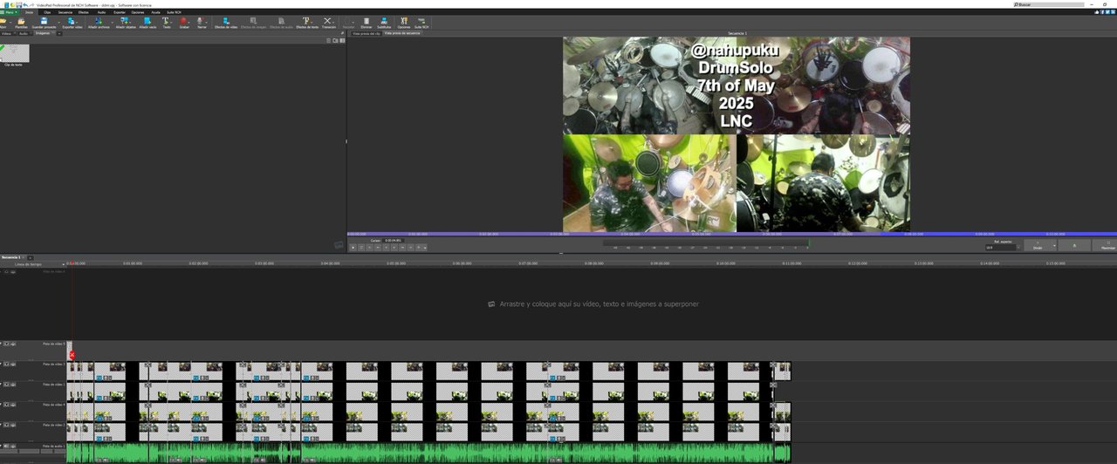
Task: Select the Texto tool icon
Action: [x=166, y=20]
